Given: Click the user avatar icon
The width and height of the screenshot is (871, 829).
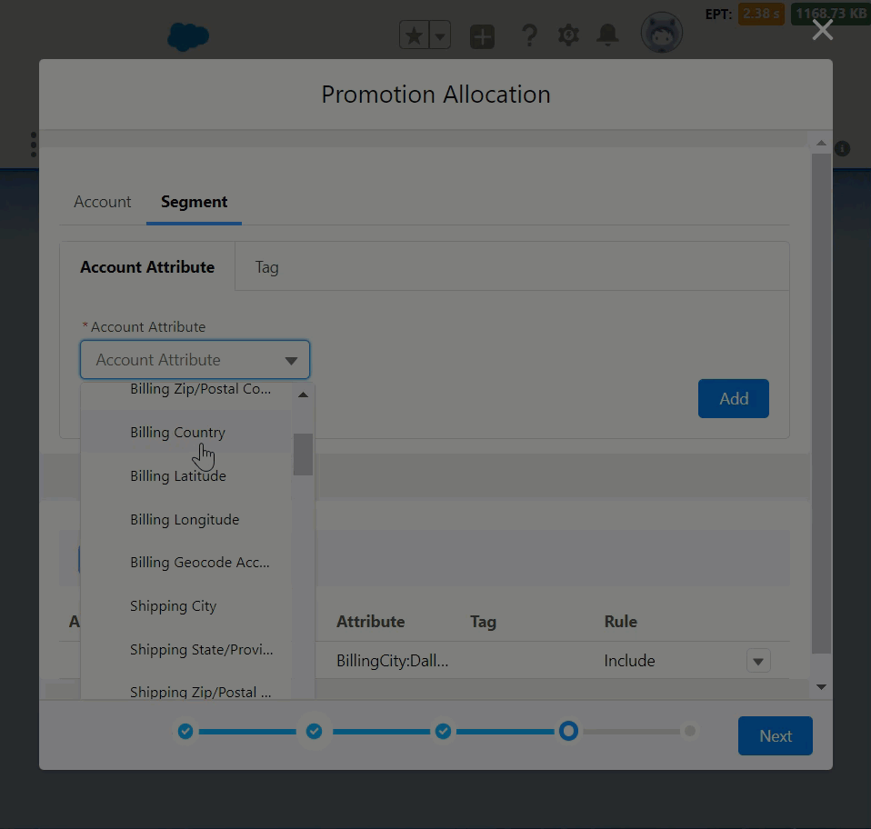Looking at the screenshot, I should pyautogui.click(x=661, y=35).
